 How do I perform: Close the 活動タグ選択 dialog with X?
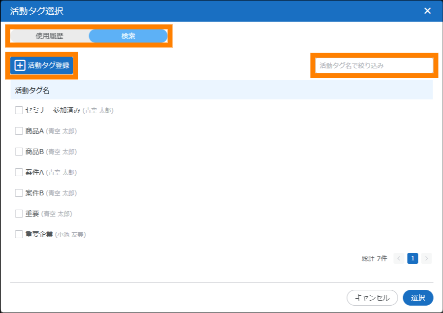(x=427, y=11)
